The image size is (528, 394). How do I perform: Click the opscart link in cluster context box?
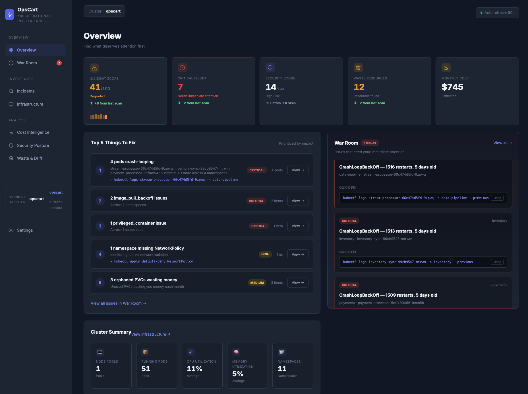[x=56, y=192]
